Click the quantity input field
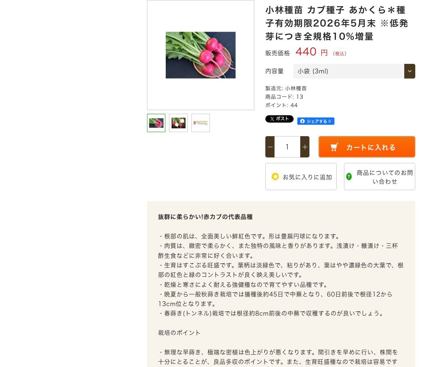Image resolution: width=441 pixels, height=367 pixels. pos(287,147)
